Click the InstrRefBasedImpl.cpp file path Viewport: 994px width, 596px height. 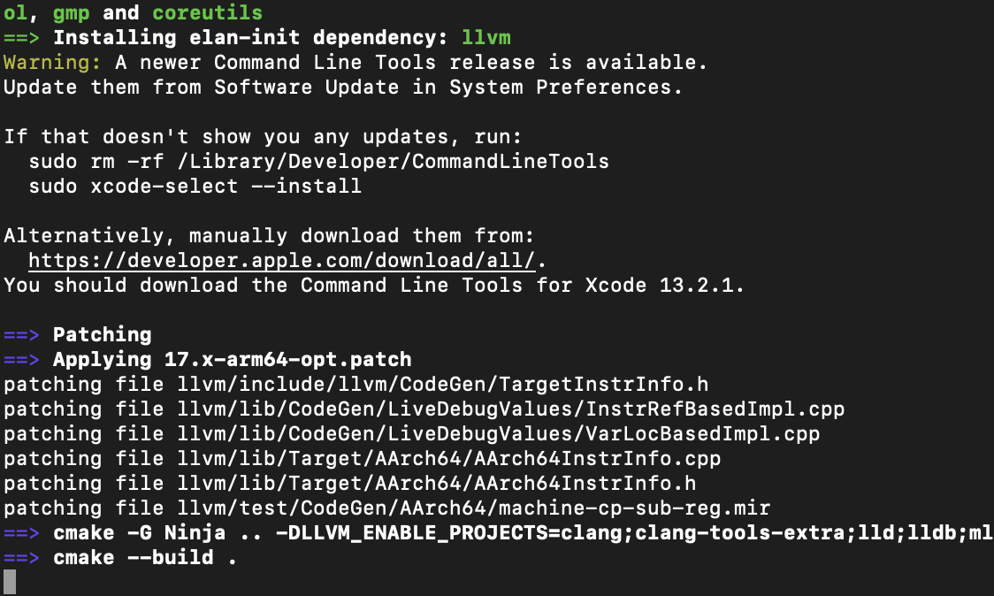click(511, 409)
